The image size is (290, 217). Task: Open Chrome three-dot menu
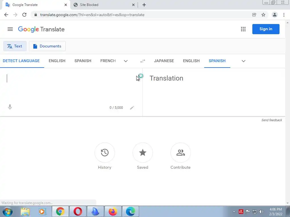point(284,15)
